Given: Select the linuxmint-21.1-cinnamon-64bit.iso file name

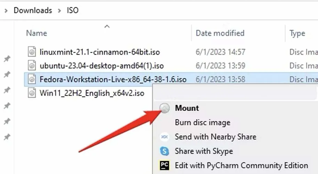Looking at the screenshot, I should coord(100,52).
